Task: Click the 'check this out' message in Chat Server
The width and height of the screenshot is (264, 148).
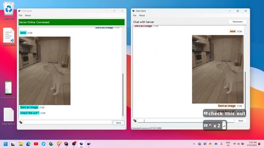Action: [30, 113]
